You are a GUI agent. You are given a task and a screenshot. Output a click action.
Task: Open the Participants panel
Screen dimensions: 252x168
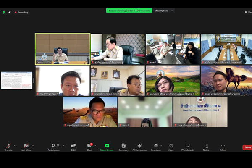point(53,146)
